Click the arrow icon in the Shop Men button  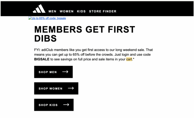point(65,72)
